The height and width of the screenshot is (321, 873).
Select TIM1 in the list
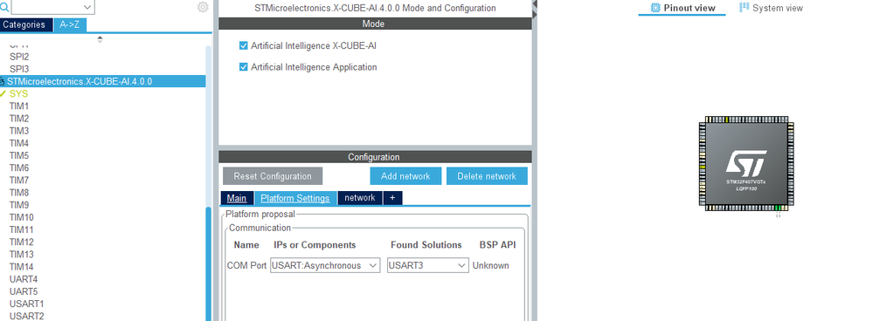pyautogui.click(x=19, y=106)
